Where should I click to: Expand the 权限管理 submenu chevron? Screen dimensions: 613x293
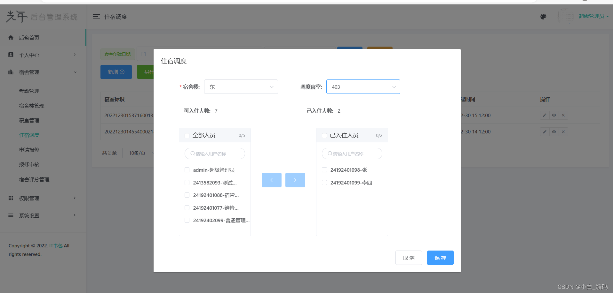click(75, 198)
